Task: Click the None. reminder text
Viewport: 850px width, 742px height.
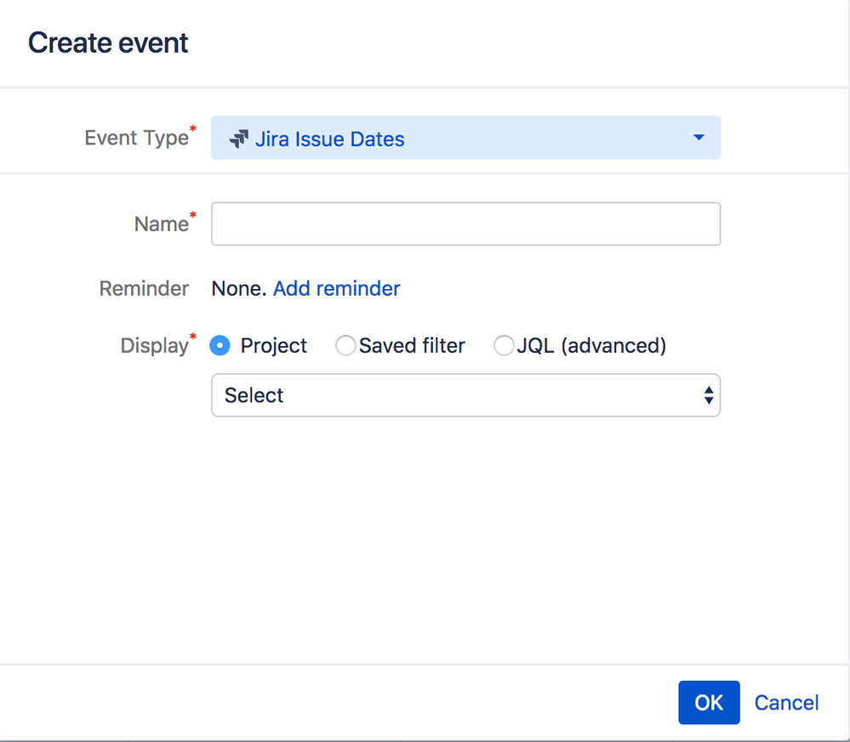Action: tap(238, 289)
